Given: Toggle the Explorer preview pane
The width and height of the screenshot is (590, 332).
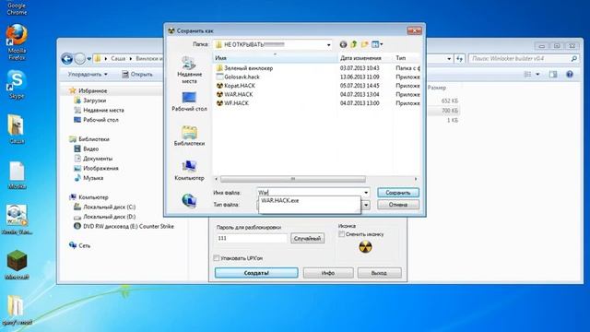Looking at the screenshot, I should coord(553,74).
